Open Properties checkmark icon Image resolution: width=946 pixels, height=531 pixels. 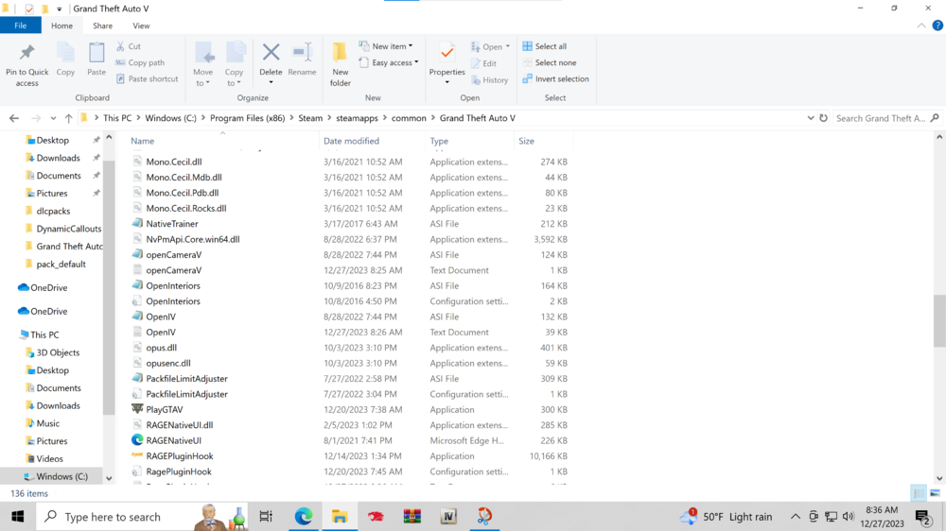pos(447,53)
